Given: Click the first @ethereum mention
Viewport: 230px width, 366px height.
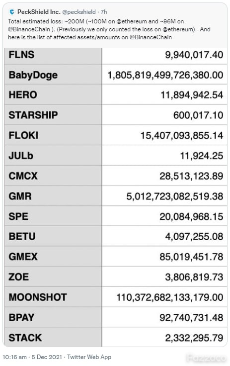Looking at the screenshot, I should pyautogui.click(x=131, y=21).
